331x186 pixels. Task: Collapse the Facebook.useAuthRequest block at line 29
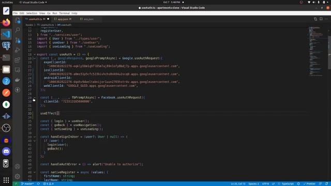(x=35, y=98)
